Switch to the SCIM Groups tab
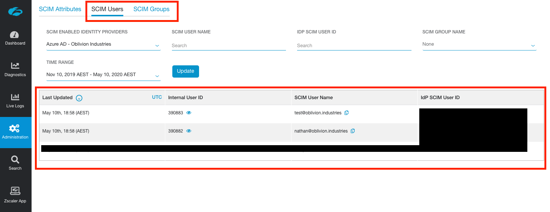This screenshot has width=550, height=212. 151,9
